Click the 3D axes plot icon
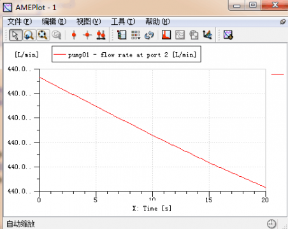Viewport: 288px width, 229px height. coord(208,35)
